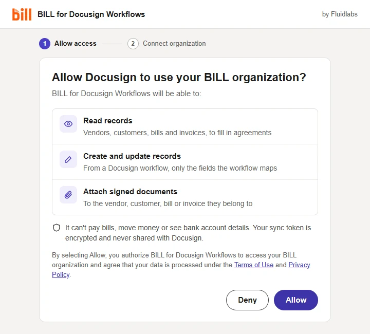
Task: Select step 2 circle for Connect organization
Action: [133, 44]
